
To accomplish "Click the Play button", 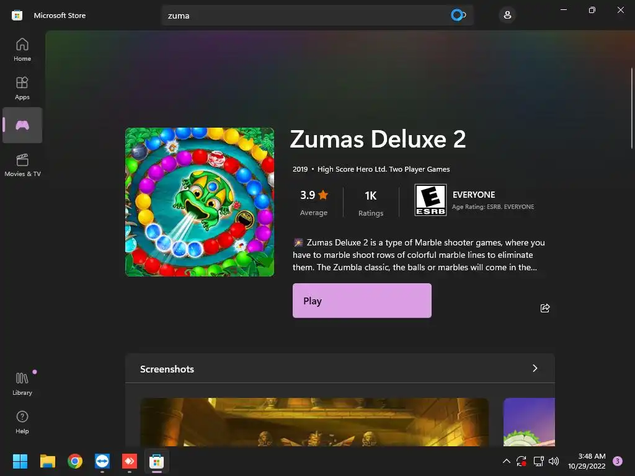I will click(362, 301).
